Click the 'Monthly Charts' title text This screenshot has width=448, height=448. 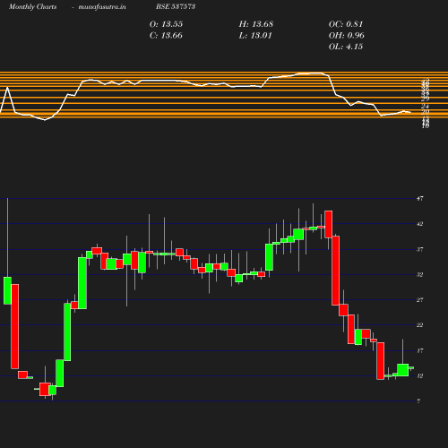click(33, 6)
